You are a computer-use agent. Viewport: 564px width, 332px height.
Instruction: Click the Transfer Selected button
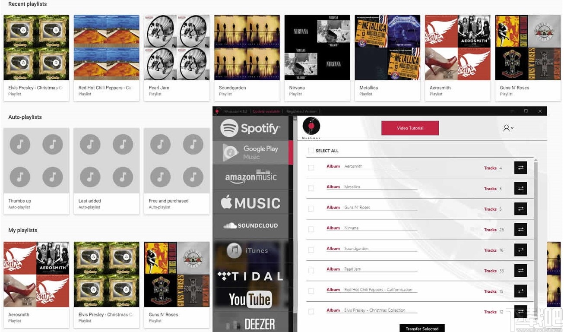422,329
